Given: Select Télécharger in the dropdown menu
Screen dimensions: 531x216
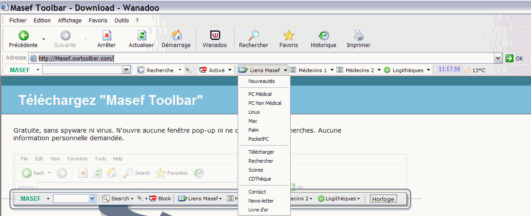Looking at the screenshot, I should (x=264, y=152).
